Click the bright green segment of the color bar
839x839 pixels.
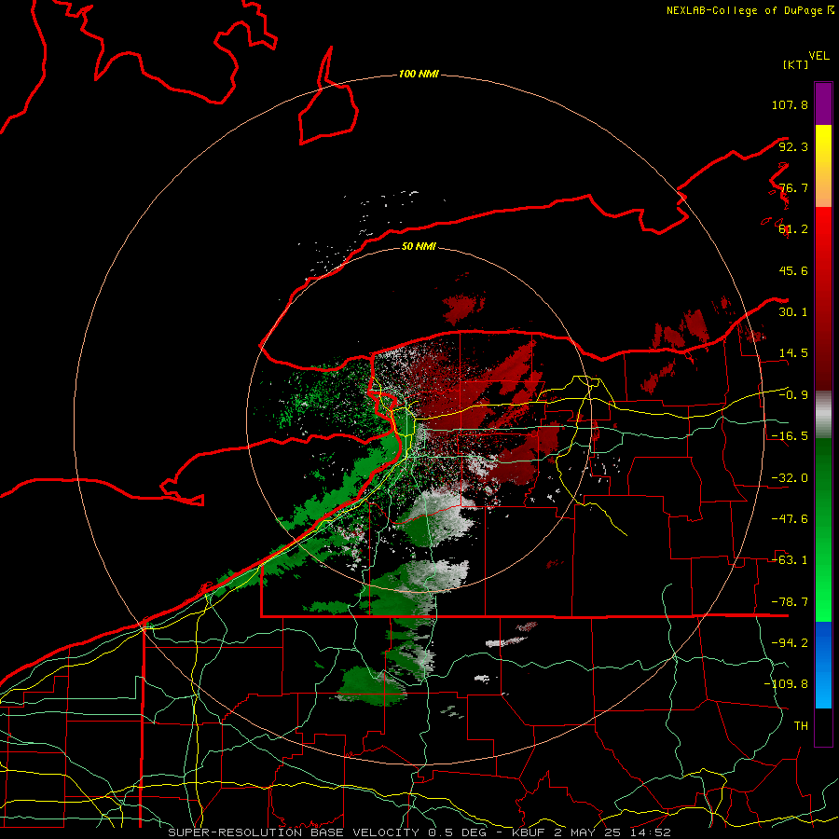(823, 530)
